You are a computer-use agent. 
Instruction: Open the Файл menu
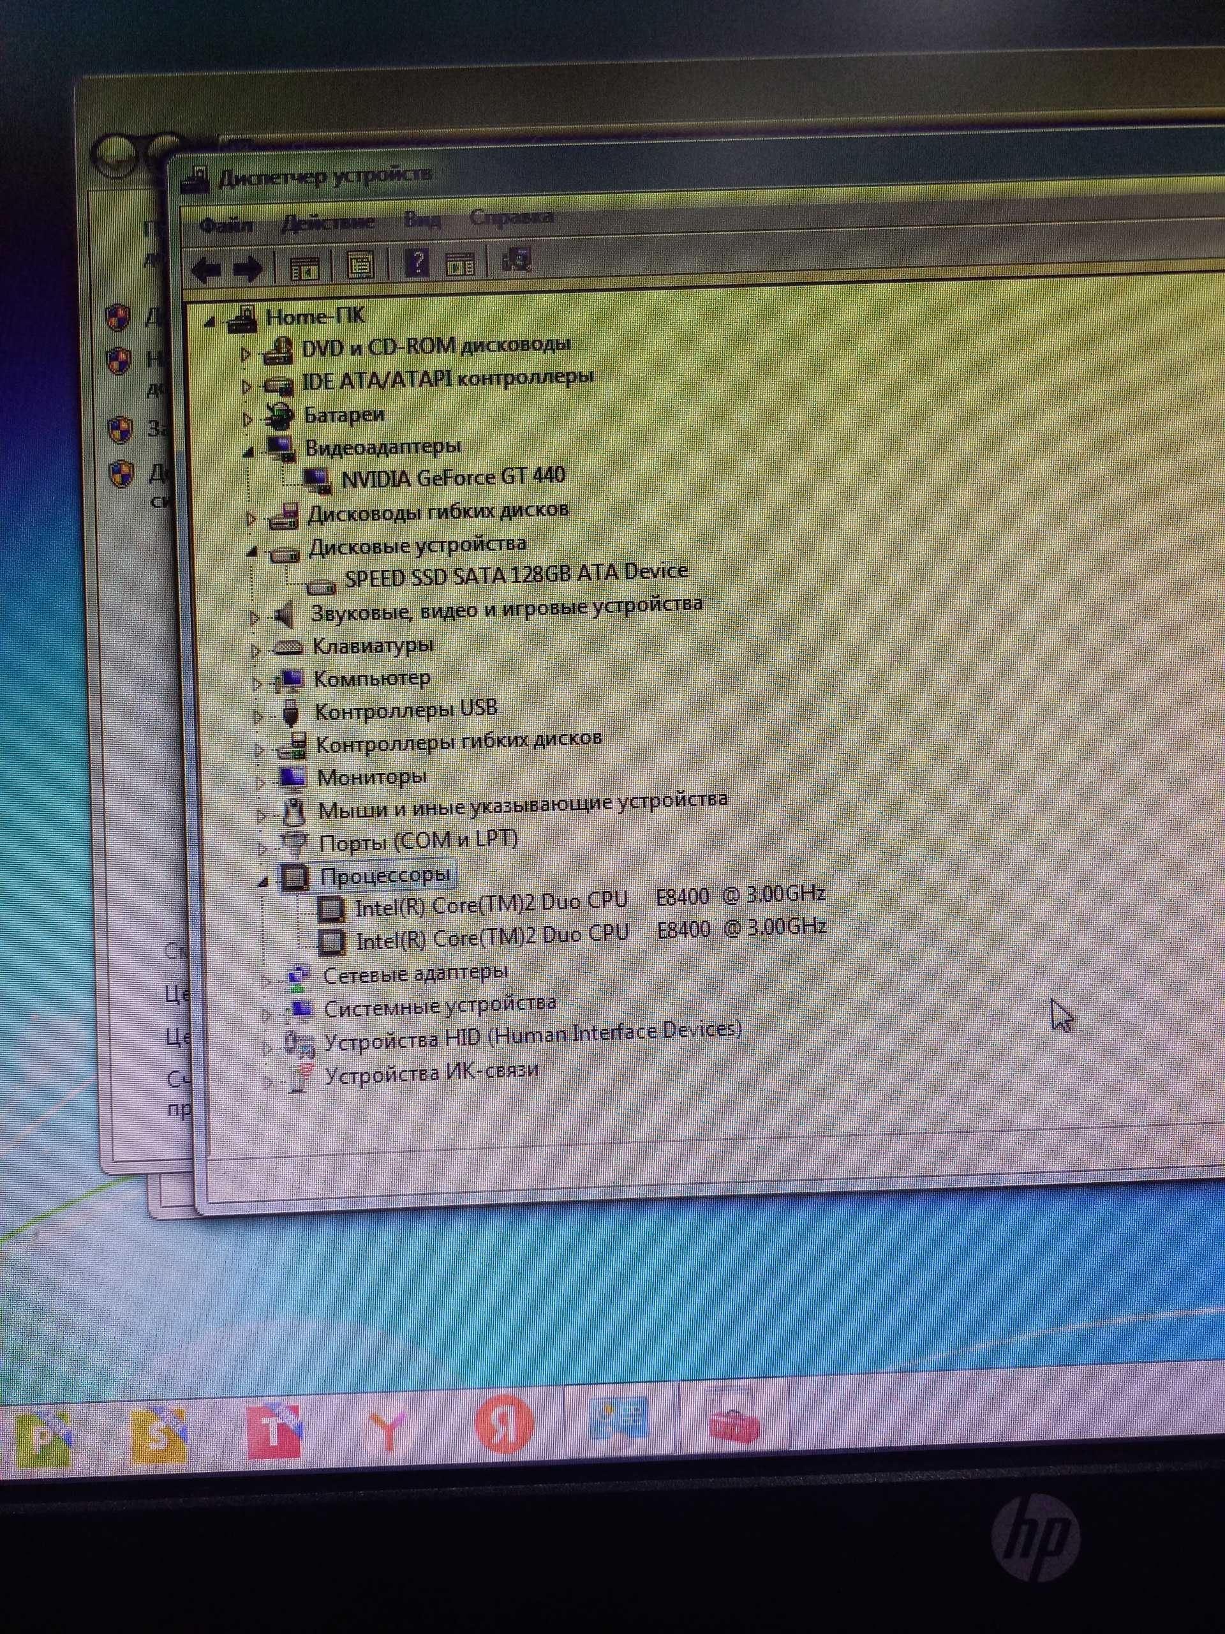[x=226, y=225]
